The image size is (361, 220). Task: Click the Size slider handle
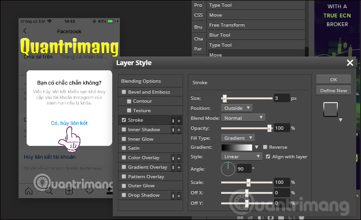[224, 98]
